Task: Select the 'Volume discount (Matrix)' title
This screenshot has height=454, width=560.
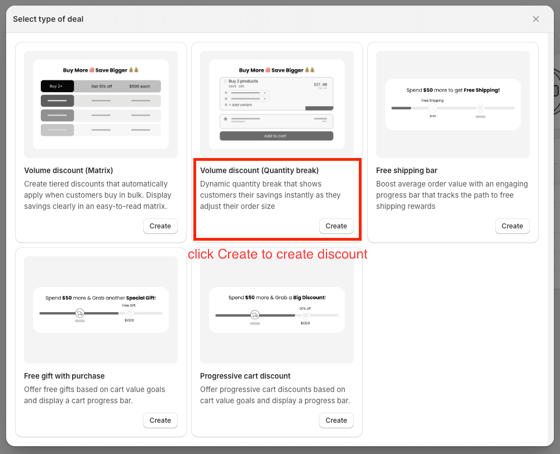Action: pyautogui.click(x=69, y=171)
